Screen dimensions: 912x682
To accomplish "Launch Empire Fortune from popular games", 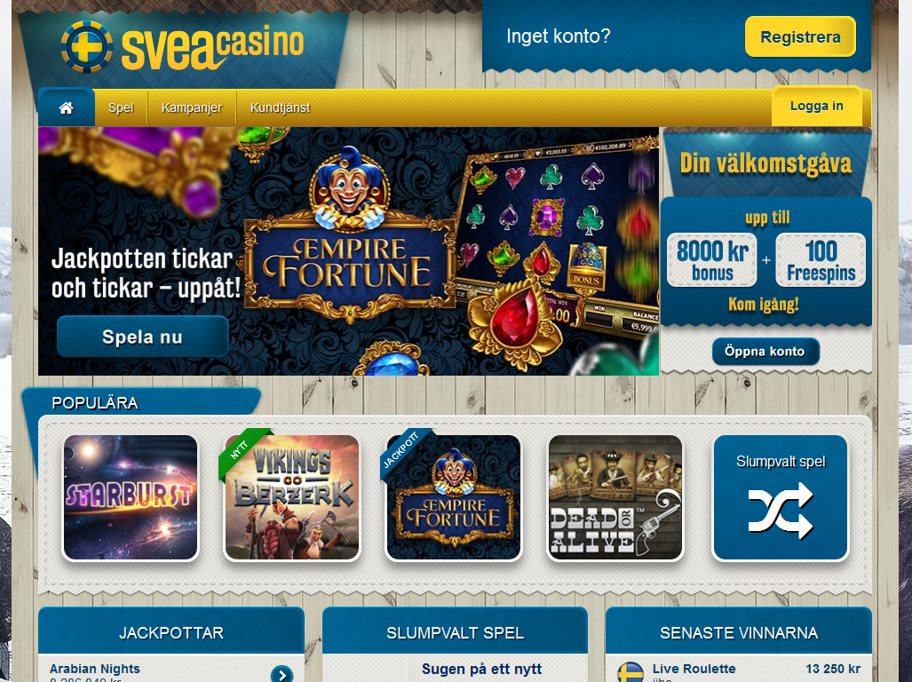I will (x=454, y=497).
